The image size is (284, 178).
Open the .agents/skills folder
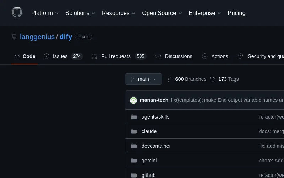pos(154,117)
